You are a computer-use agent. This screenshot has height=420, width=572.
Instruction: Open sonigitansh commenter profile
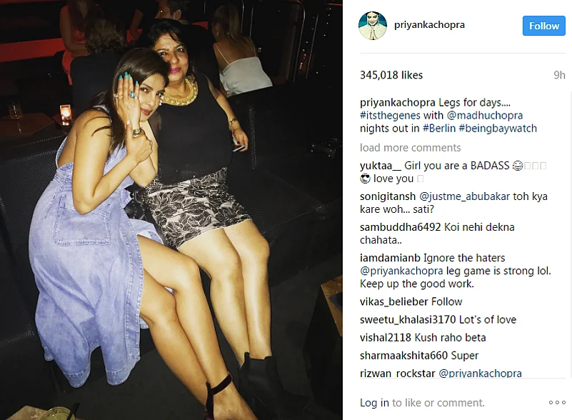pyautogui.click(x=388, y=196)
